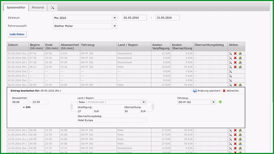Click the start date field 01.05.2016
Viewport: 274px width, 154px height.
(134, 18)
